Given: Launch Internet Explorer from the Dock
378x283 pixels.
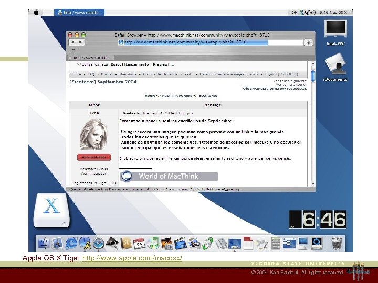Looking at the screenshot, I should point(71,243).
